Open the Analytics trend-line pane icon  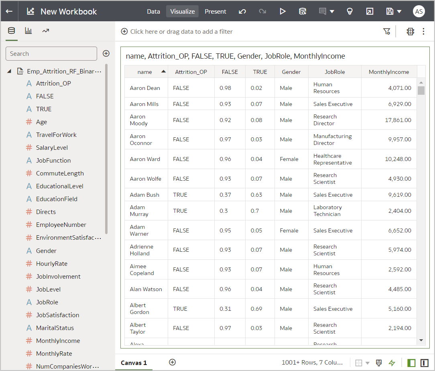(x=46, y=31)
